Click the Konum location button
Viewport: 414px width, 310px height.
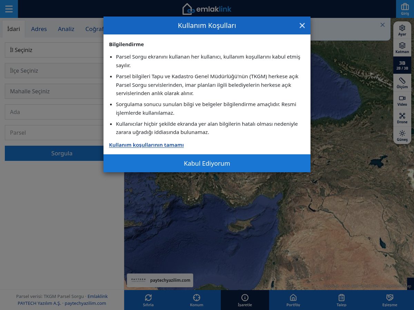pyautogui.click(x=197, y=300)
